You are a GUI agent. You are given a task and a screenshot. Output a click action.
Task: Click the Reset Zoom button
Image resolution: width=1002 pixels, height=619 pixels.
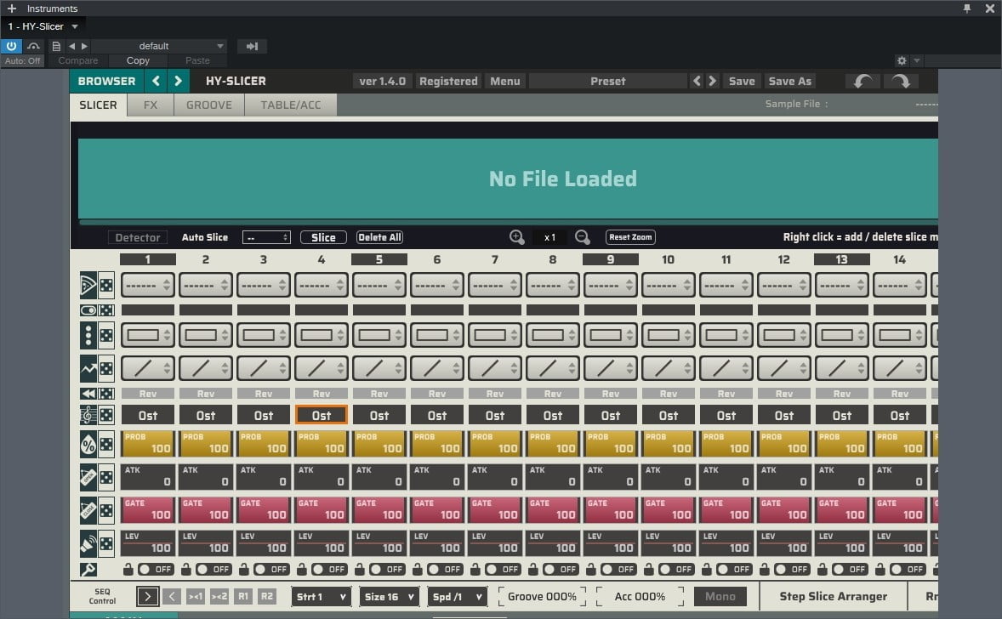click(631, 237)
